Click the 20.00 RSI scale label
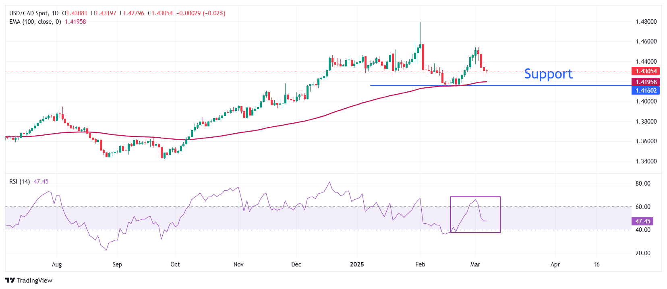Viewport: 667px width, 289px height. click(x=643, y=253)
